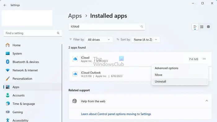Click the Network wifi icon

pos(8,70)
